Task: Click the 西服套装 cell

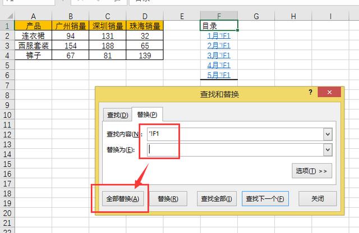Action: (x=34, y=45)
